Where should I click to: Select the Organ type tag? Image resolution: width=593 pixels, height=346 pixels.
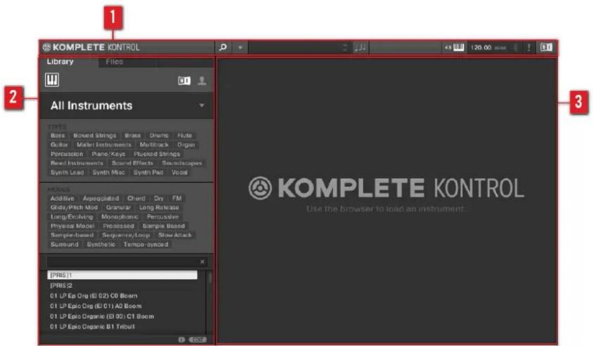point(186,144)
